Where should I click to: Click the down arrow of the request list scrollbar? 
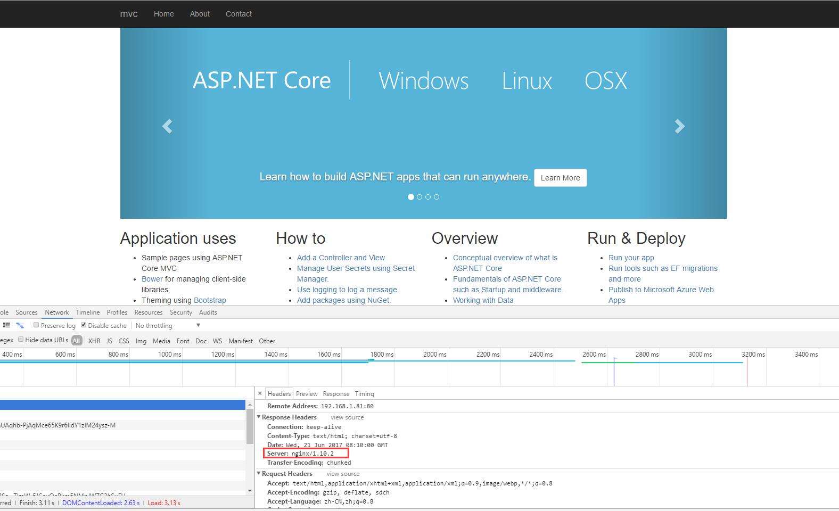(x=250, y=491)
